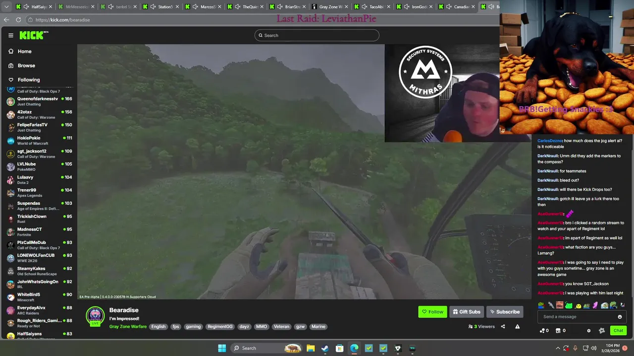Image resolution: width=634 pixels, height=356 pixels.
Task: Open Browse in the sidebar
Action: (x=22, y=65)
